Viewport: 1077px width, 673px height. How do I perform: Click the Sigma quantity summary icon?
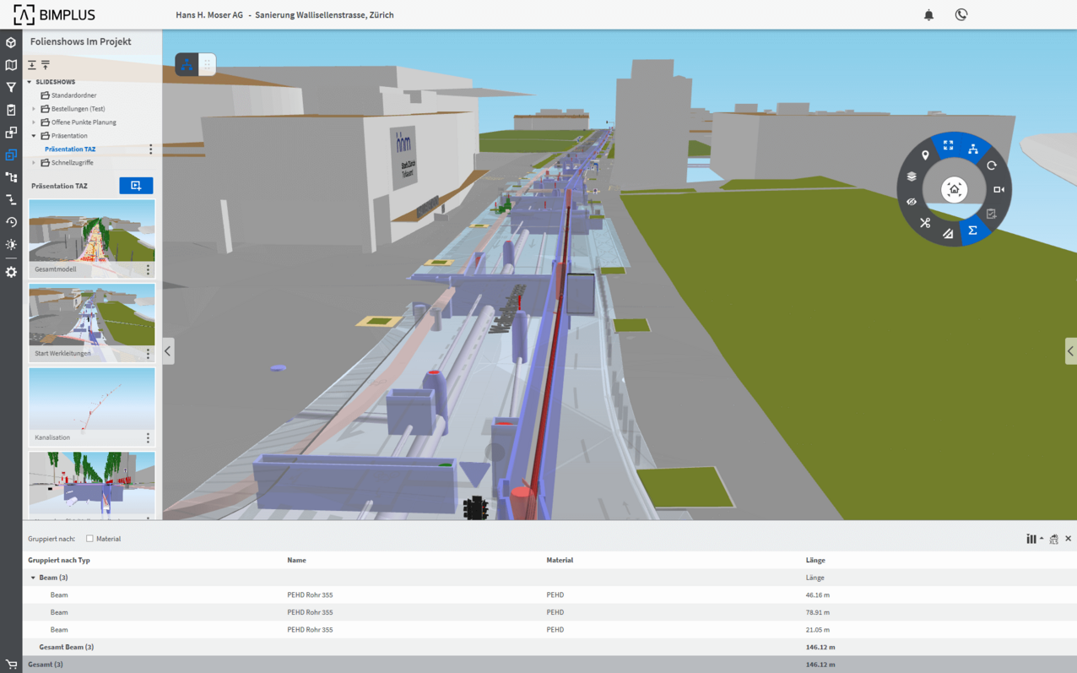click(x=972, y=230)
